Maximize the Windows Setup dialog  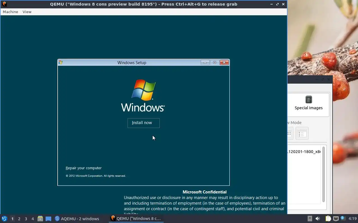click(x=215, y=62)
